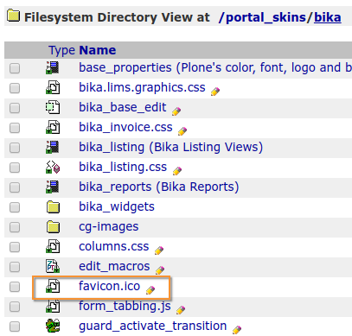Click pencil edit icon next to bika_listing.css
This screenshot has width=352, height=336.
(177, 171)
